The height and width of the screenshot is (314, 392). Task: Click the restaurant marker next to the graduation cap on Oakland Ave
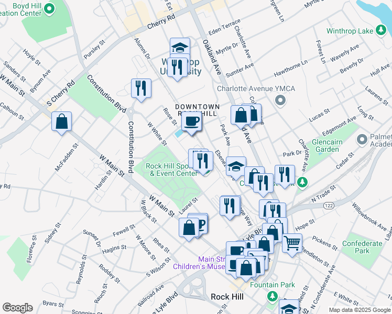pos(263,185)
